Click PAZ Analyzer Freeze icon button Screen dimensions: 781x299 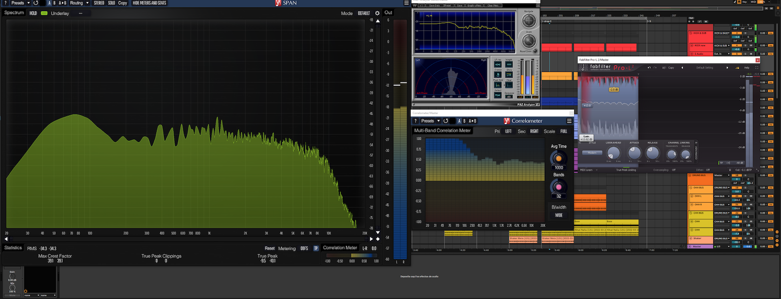tap(498, 74)
